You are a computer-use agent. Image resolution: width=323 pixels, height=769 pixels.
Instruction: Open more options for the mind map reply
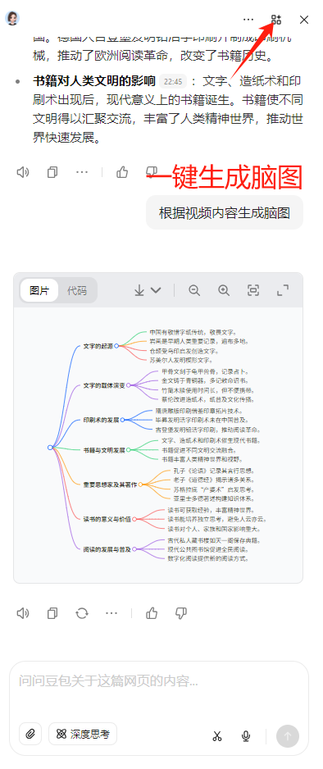pyautogui.click(x=111, y=613)
